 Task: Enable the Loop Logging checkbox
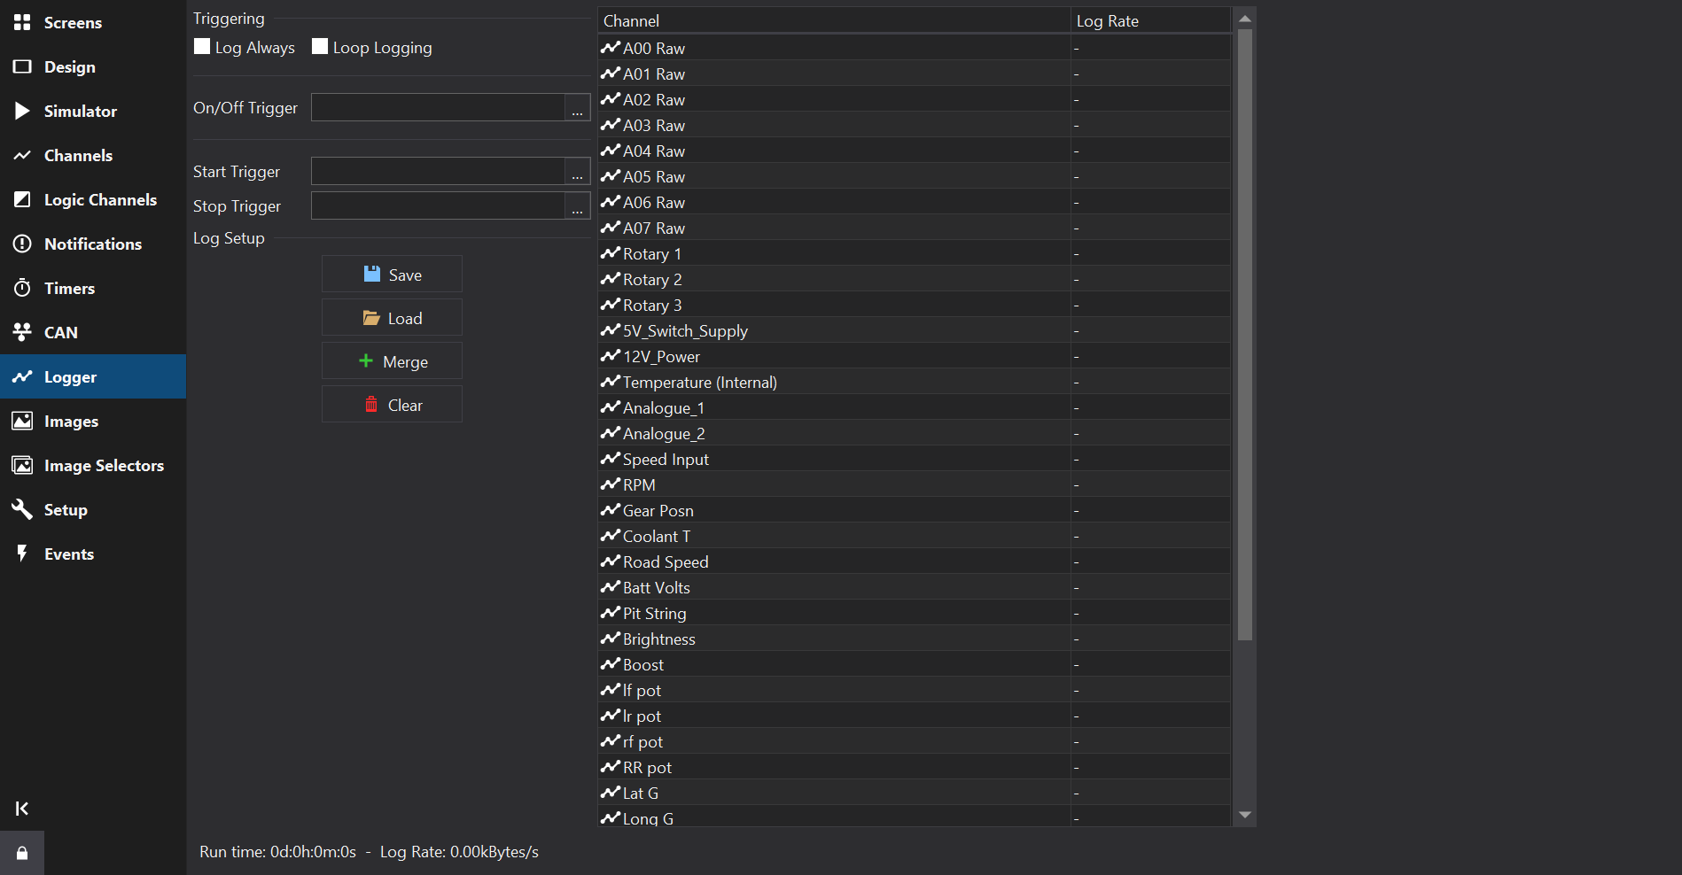(320, 47)
